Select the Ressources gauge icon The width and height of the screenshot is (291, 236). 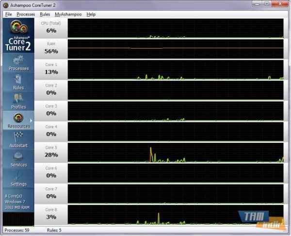[x=18, y=118]
